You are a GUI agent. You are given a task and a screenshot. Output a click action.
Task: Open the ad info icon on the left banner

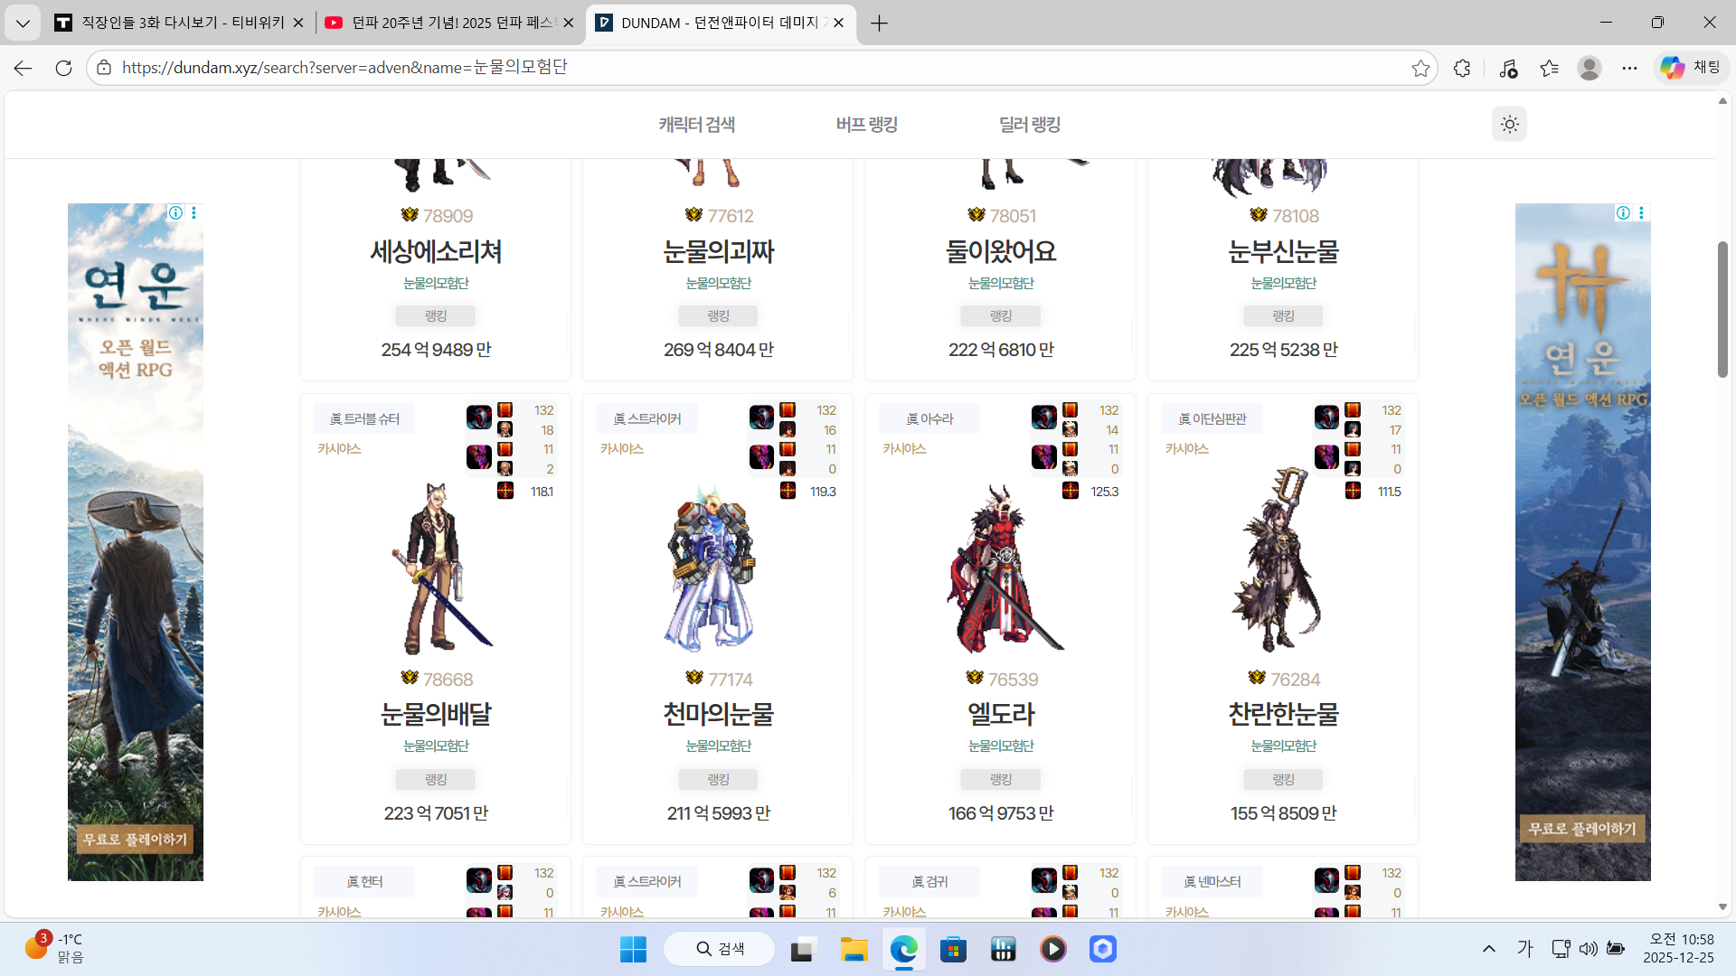(x=175, y=212)
